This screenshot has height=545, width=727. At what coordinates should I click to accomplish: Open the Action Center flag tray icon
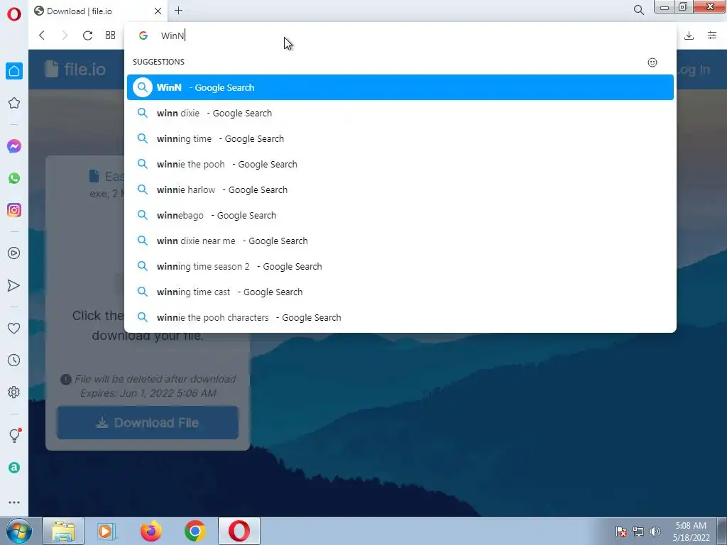pos(621,532)
